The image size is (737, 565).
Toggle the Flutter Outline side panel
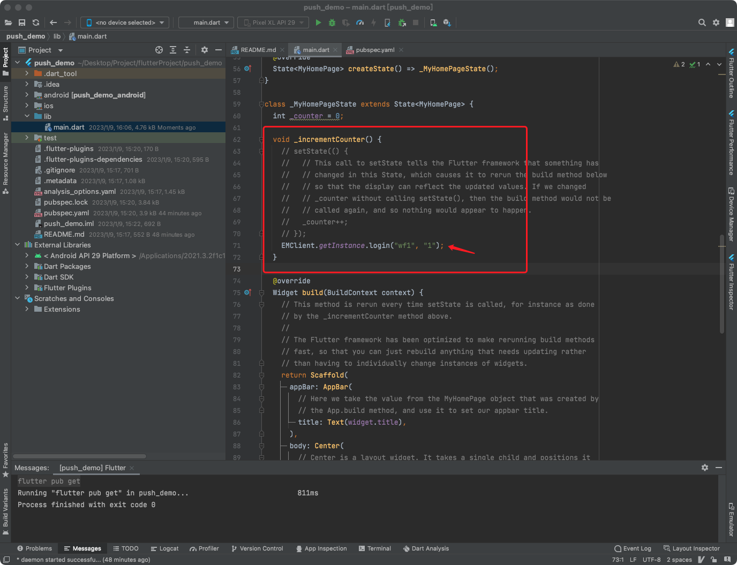[x=731, y=73]
